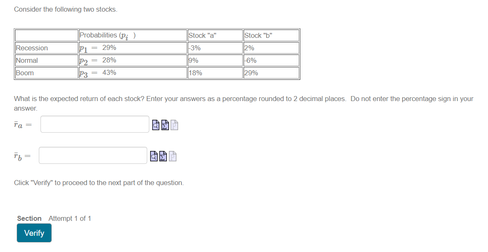Select the 'Recession' row label in the table
The image size is (488, 252).
30,48
